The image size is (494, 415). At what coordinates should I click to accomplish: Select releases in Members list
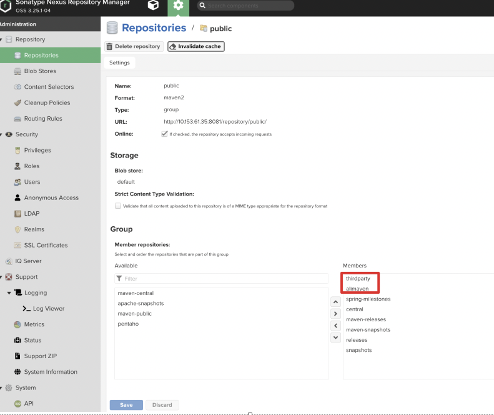point(357,340)
